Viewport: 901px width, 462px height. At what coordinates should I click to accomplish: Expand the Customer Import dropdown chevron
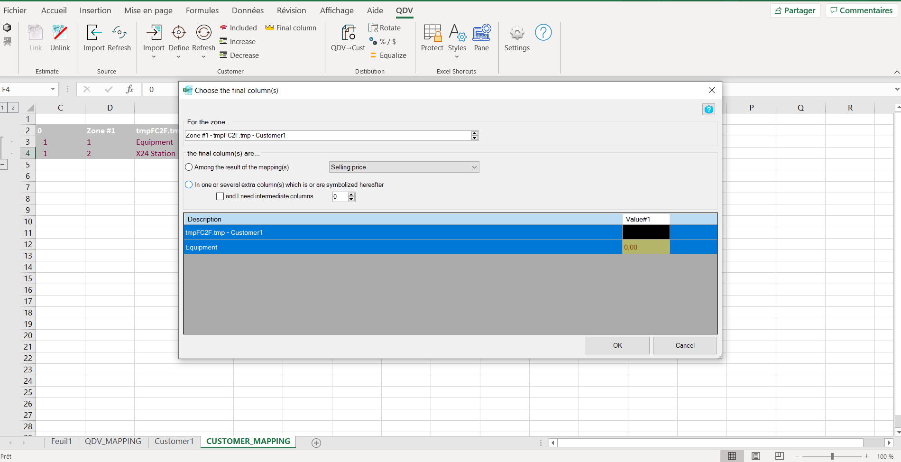154,57
